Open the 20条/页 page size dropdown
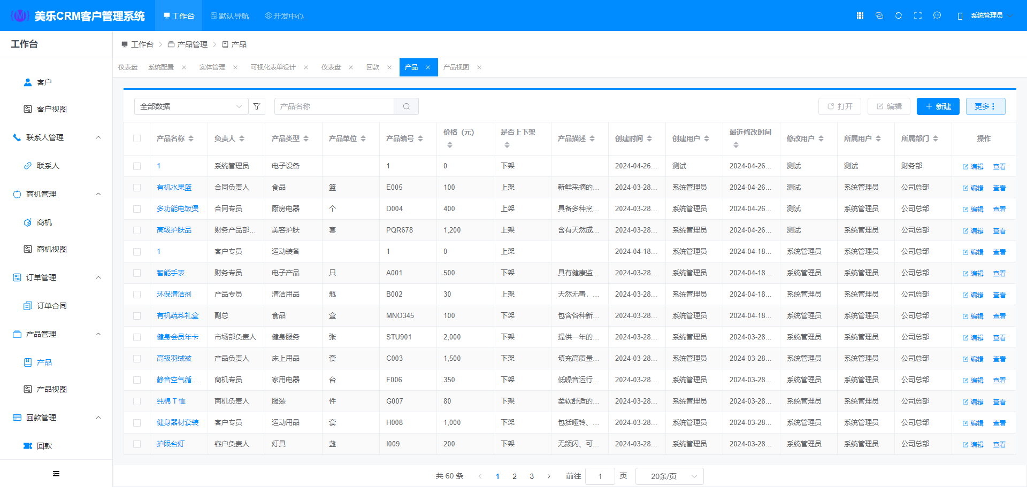 coord(669,476)
